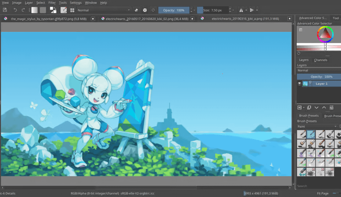Open the brush presets chooser grid icon
This screenshot has width=341, height=197.
click(72, 10)
